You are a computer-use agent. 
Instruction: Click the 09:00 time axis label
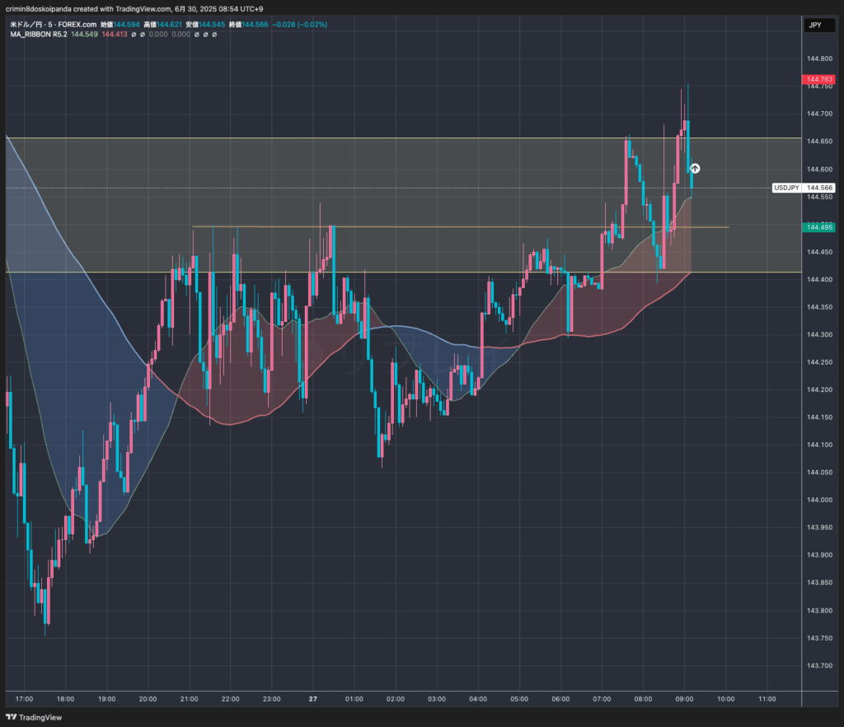[684, 699]
